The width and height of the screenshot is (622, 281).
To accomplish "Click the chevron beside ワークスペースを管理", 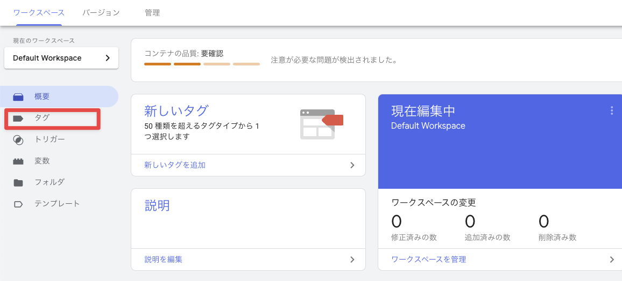I will pos(612,260).
